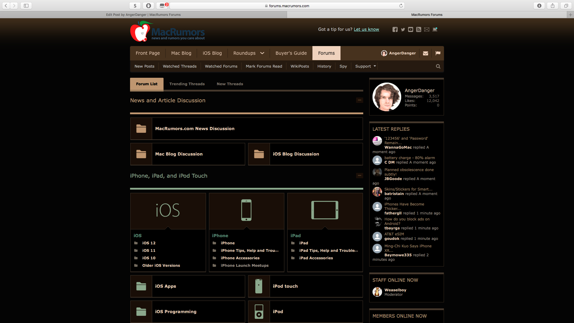Click the classic iPod icon
Viewport: 574px width, 323px height.
[x=259, y=312]
